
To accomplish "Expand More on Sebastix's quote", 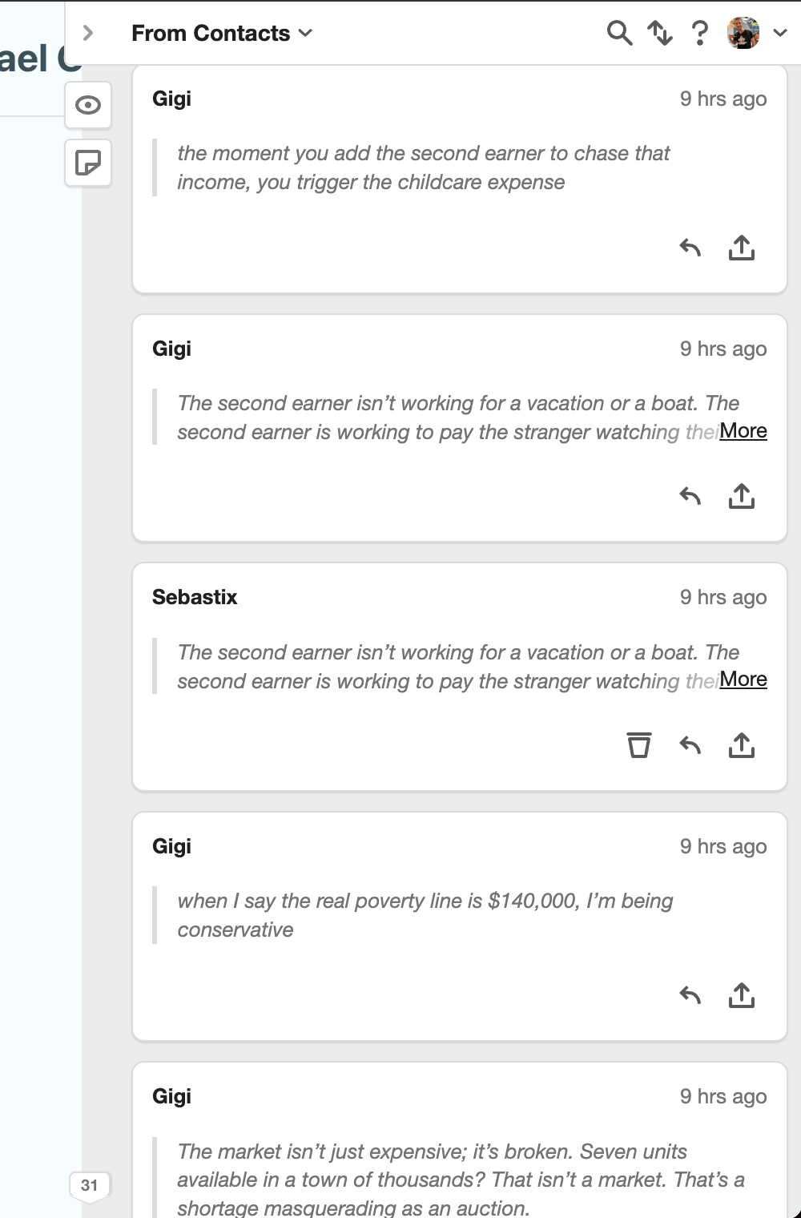I will point(743,680).
